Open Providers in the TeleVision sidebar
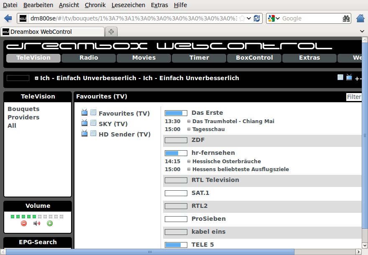 tap(23, 117)
